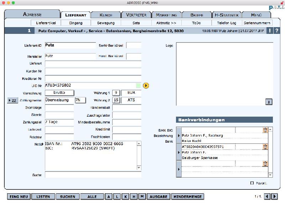Viewport: 285px width, 204px height.
Task: Click the Kreditlimit field
Action: pos(127,129)
